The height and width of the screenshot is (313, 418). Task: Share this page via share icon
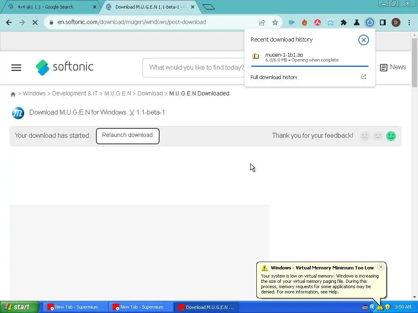(262, 22)
